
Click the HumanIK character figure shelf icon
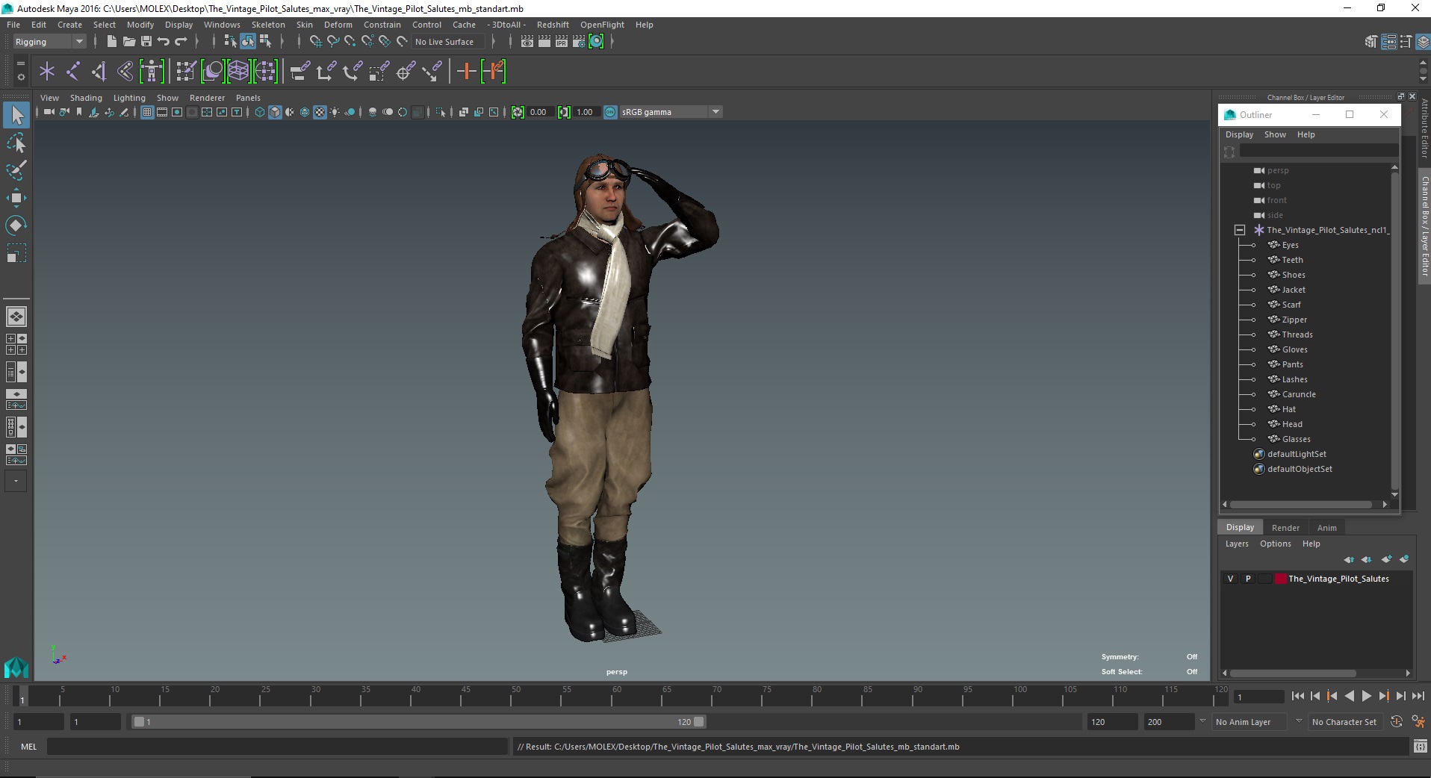pyautogui.click(x=152, y=72)
